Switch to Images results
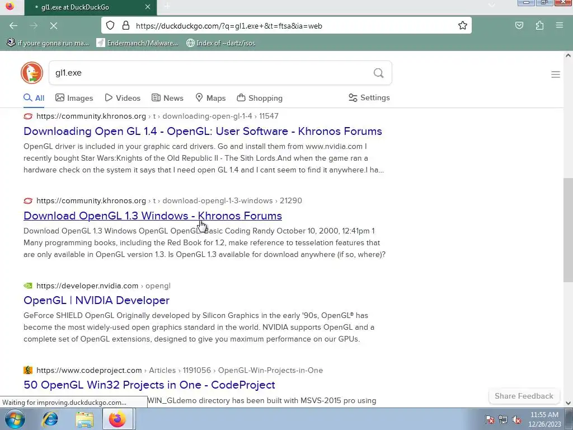Image resolution: width=573 pixels, height=430 pixels. [74, 98]
